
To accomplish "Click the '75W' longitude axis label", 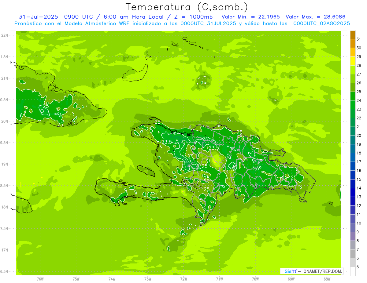I will [x=76, y=279].
